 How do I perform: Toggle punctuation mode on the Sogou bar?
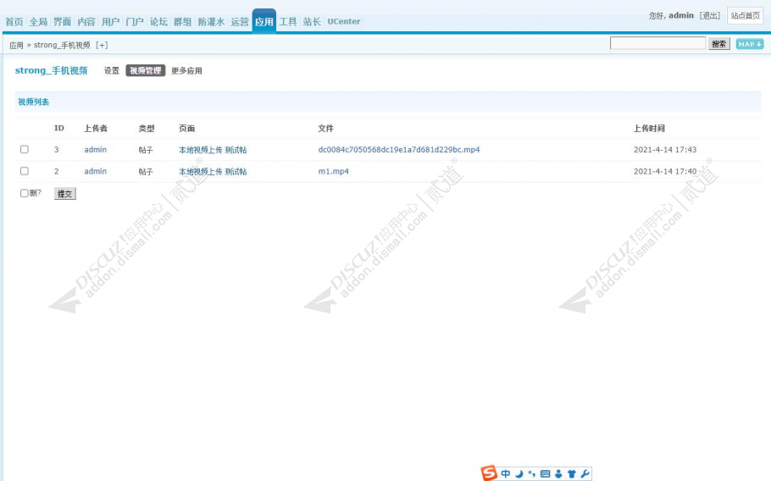coord(531,473)
